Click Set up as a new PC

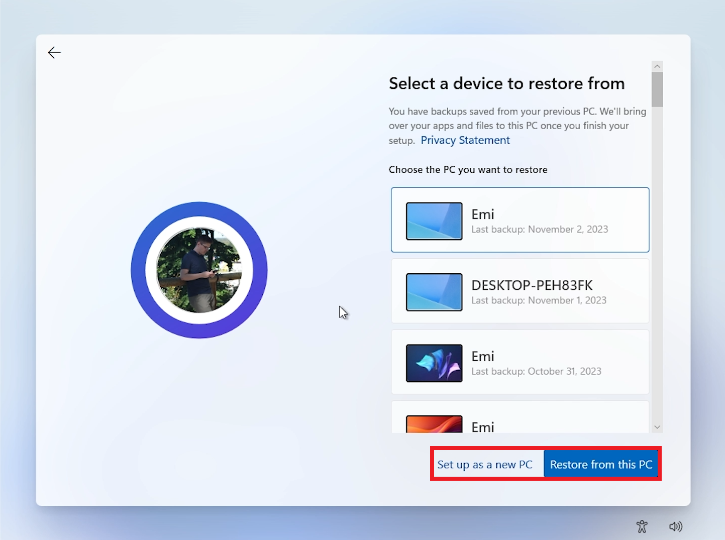485,464
